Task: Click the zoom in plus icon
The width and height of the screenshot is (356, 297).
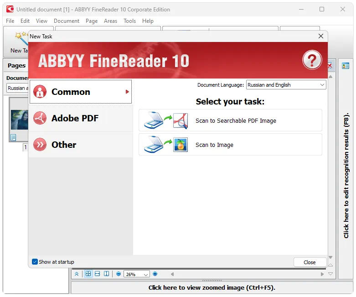Action: [155, 274]
